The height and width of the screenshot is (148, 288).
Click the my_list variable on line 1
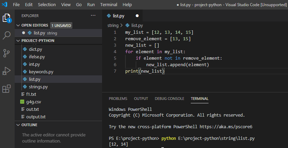click(x=134, y=32)
